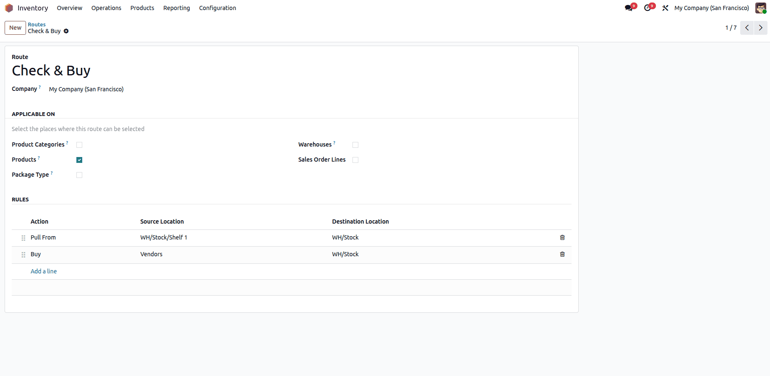
Task: Show help tooltip for Warehouses field
Action: 334,143
